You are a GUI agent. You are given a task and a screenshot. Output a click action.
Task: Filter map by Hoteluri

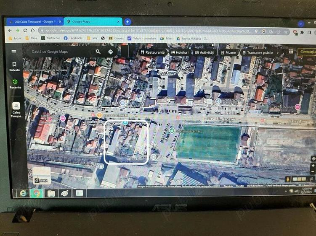click(180, 53)
